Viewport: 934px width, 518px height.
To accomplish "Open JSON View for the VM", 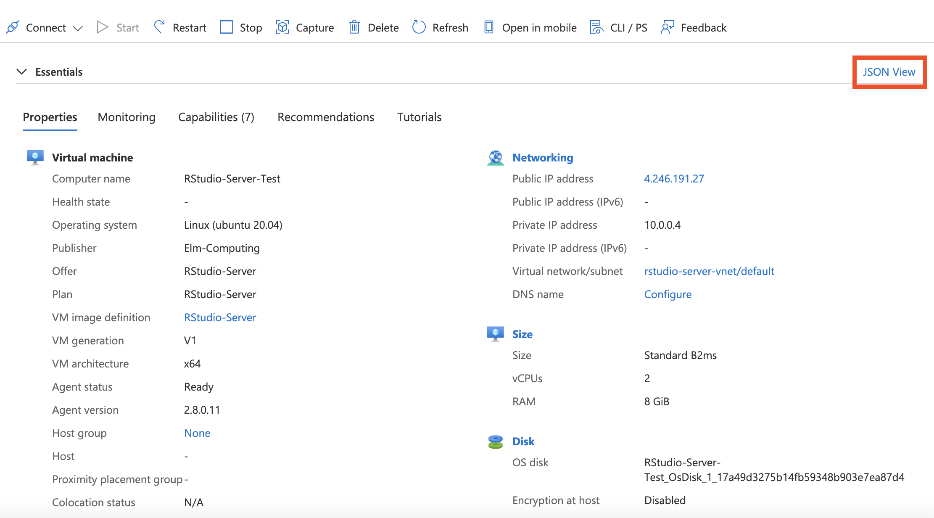I will (x=889, y=71).
